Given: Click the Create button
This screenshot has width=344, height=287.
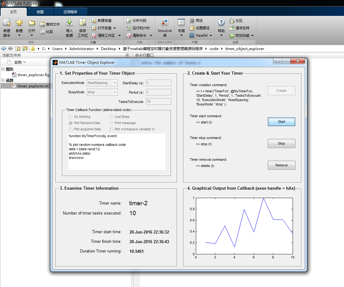Looking at the screenshot, I should click(x=281, y=90).
